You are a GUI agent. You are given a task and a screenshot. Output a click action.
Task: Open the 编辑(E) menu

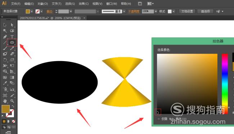[x=29, y=4]
